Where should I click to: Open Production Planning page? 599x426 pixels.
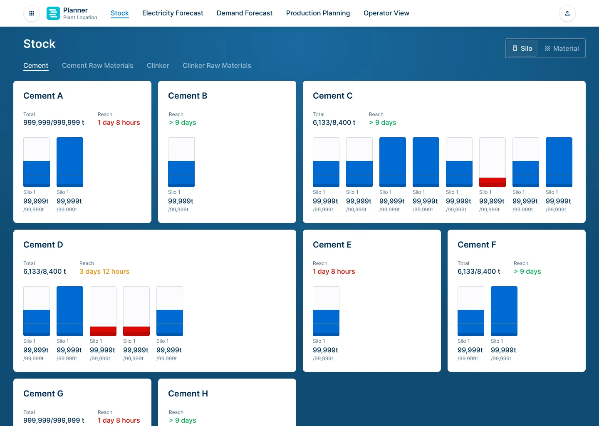tap(318, 13)
